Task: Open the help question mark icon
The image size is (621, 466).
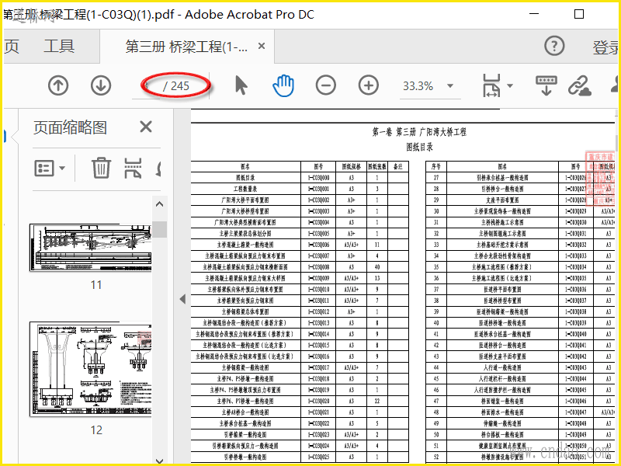Action: [554, 46]
